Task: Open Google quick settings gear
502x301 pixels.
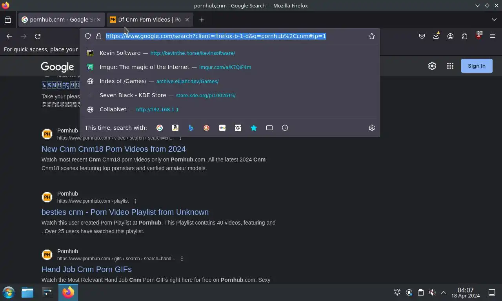Action: tap(432, 66)
